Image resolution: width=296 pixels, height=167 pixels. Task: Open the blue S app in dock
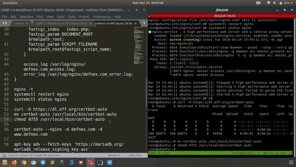tap(72, 162)
